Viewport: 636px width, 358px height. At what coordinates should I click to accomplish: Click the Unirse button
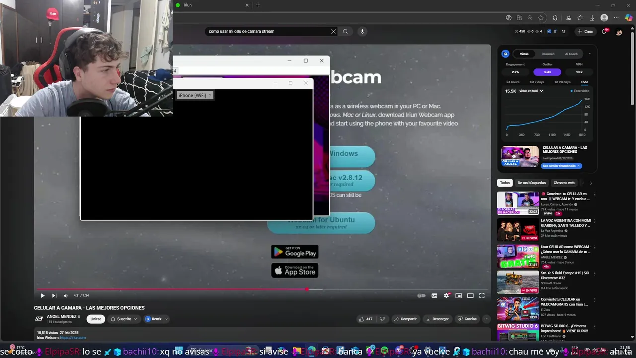pos(96,319)
